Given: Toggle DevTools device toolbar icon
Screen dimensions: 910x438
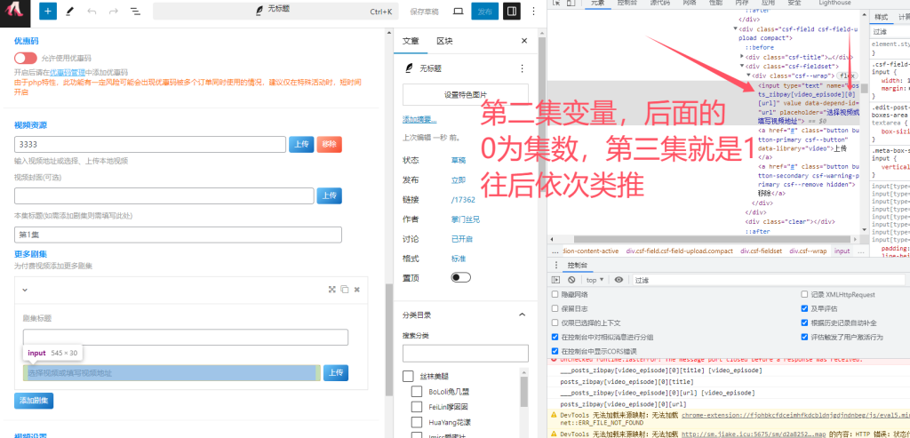Looking at the screenshot, I should pos(571,3).
